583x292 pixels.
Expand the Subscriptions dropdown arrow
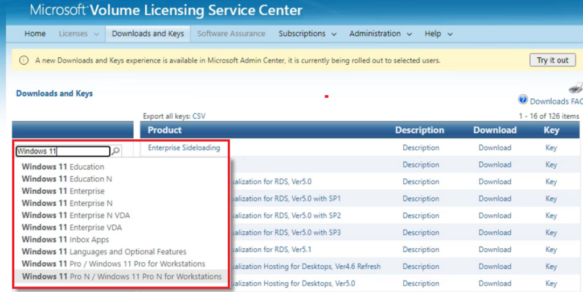click(x=334, y=35)
